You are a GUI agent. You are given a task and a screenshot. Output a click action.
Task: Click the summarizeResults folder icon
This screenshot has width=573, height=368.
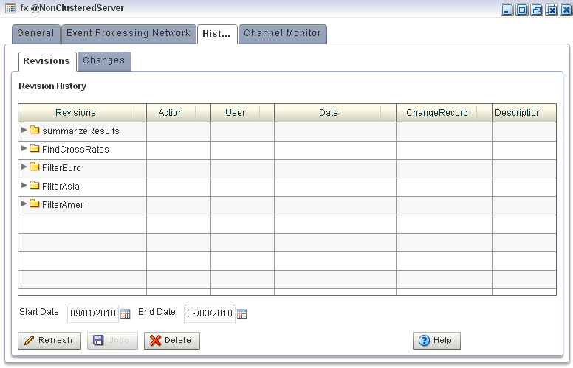[34, 131]
